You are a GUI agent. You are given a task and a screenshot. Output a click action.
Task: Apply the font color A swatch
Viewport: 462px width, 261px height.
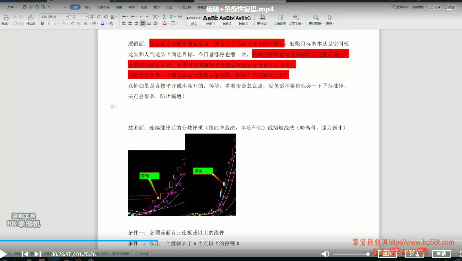click(x=103, y=23)
